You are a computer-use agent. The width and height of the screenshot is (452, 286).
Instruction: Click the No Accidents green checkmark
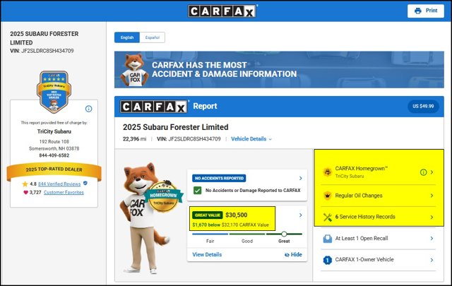(x=198, y=190)
